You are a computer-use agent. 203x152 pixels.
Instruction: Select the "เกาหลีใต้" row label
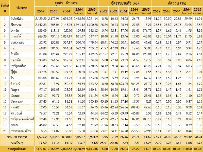coord(16,36)
